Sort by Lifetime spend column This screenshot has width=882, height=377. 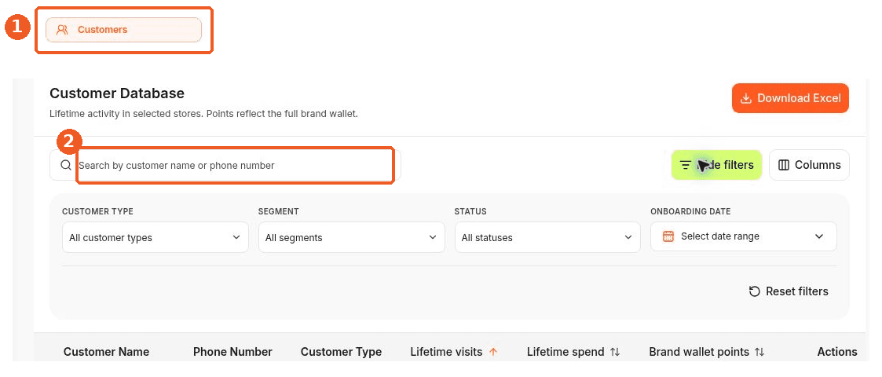click(x=573, y=352)
